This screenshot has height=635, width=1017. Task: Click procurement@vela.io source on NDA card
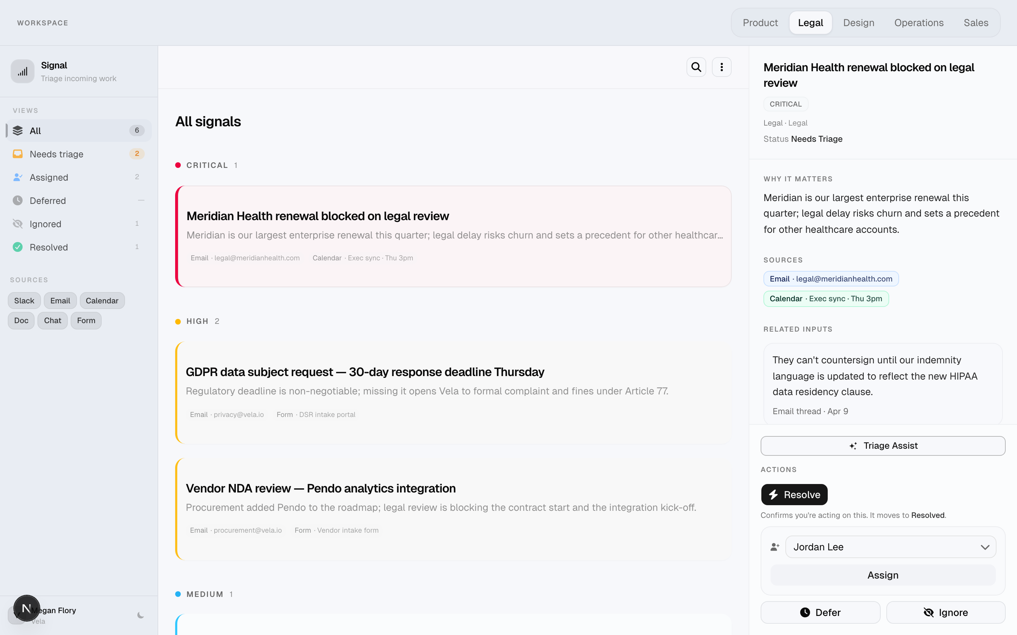point(236,531)
